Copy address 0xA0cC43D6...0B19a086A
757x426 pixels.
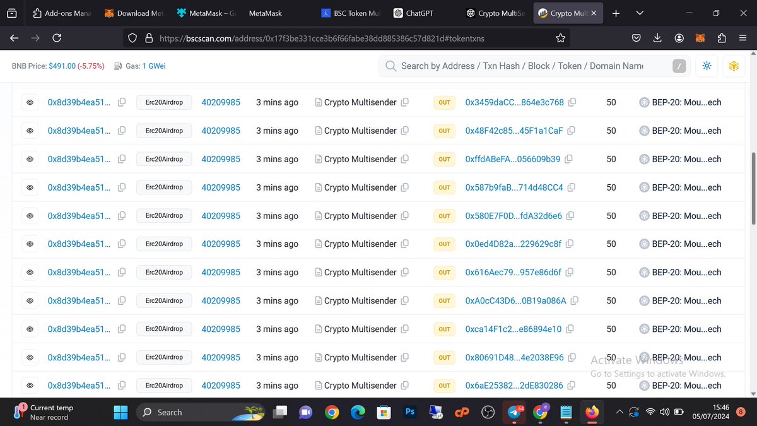[574, 300]
